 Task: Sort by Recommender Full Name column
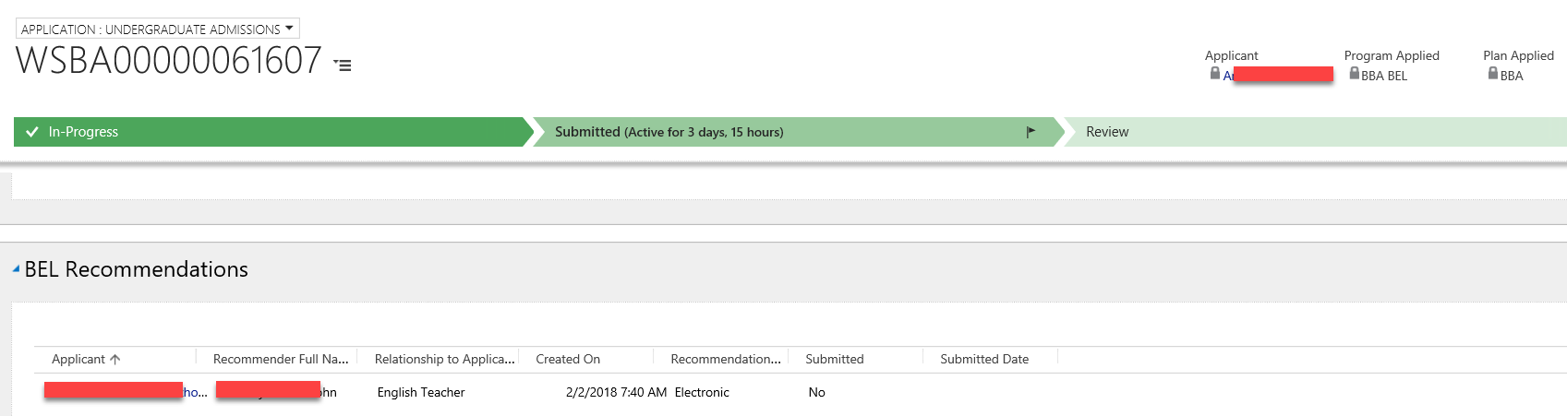click(280, 360)
